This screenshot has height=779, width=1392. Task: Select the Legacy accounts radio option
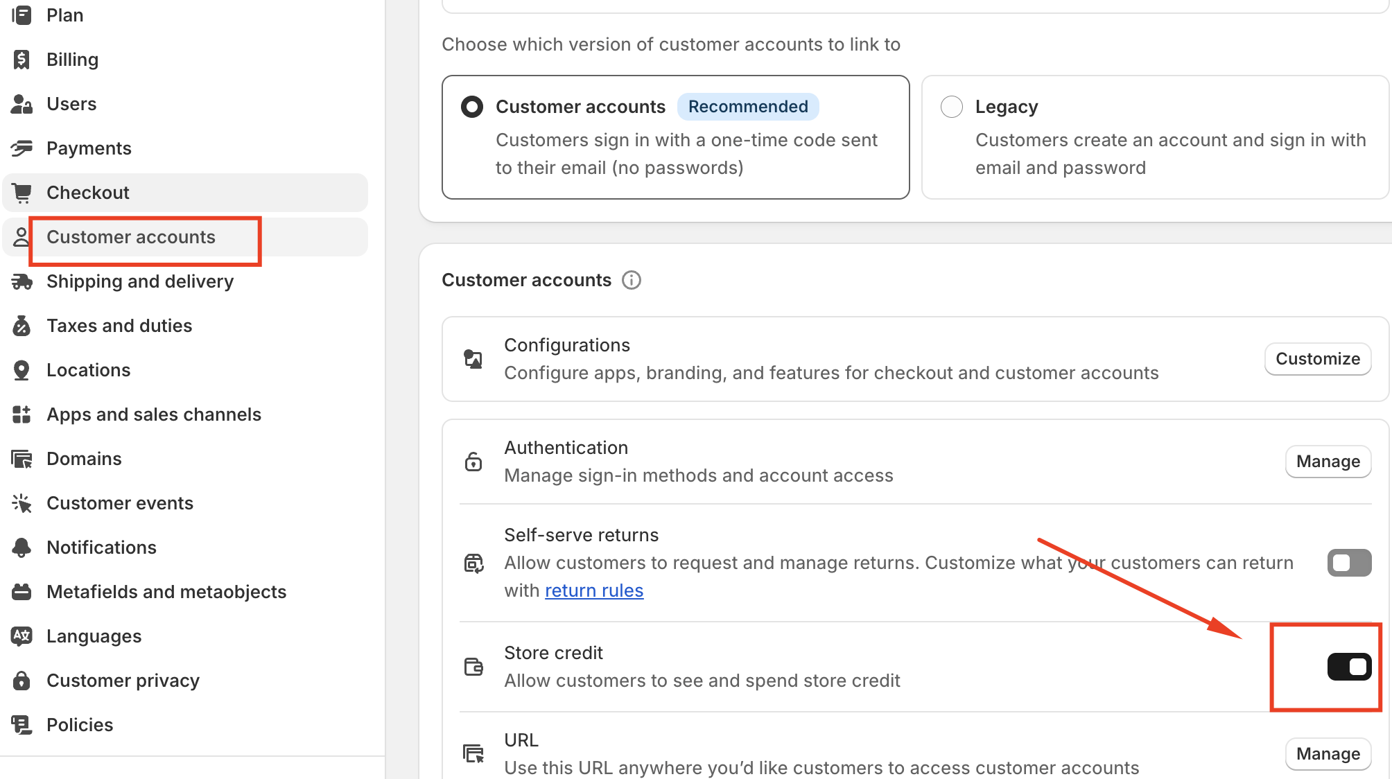(951, 107)
